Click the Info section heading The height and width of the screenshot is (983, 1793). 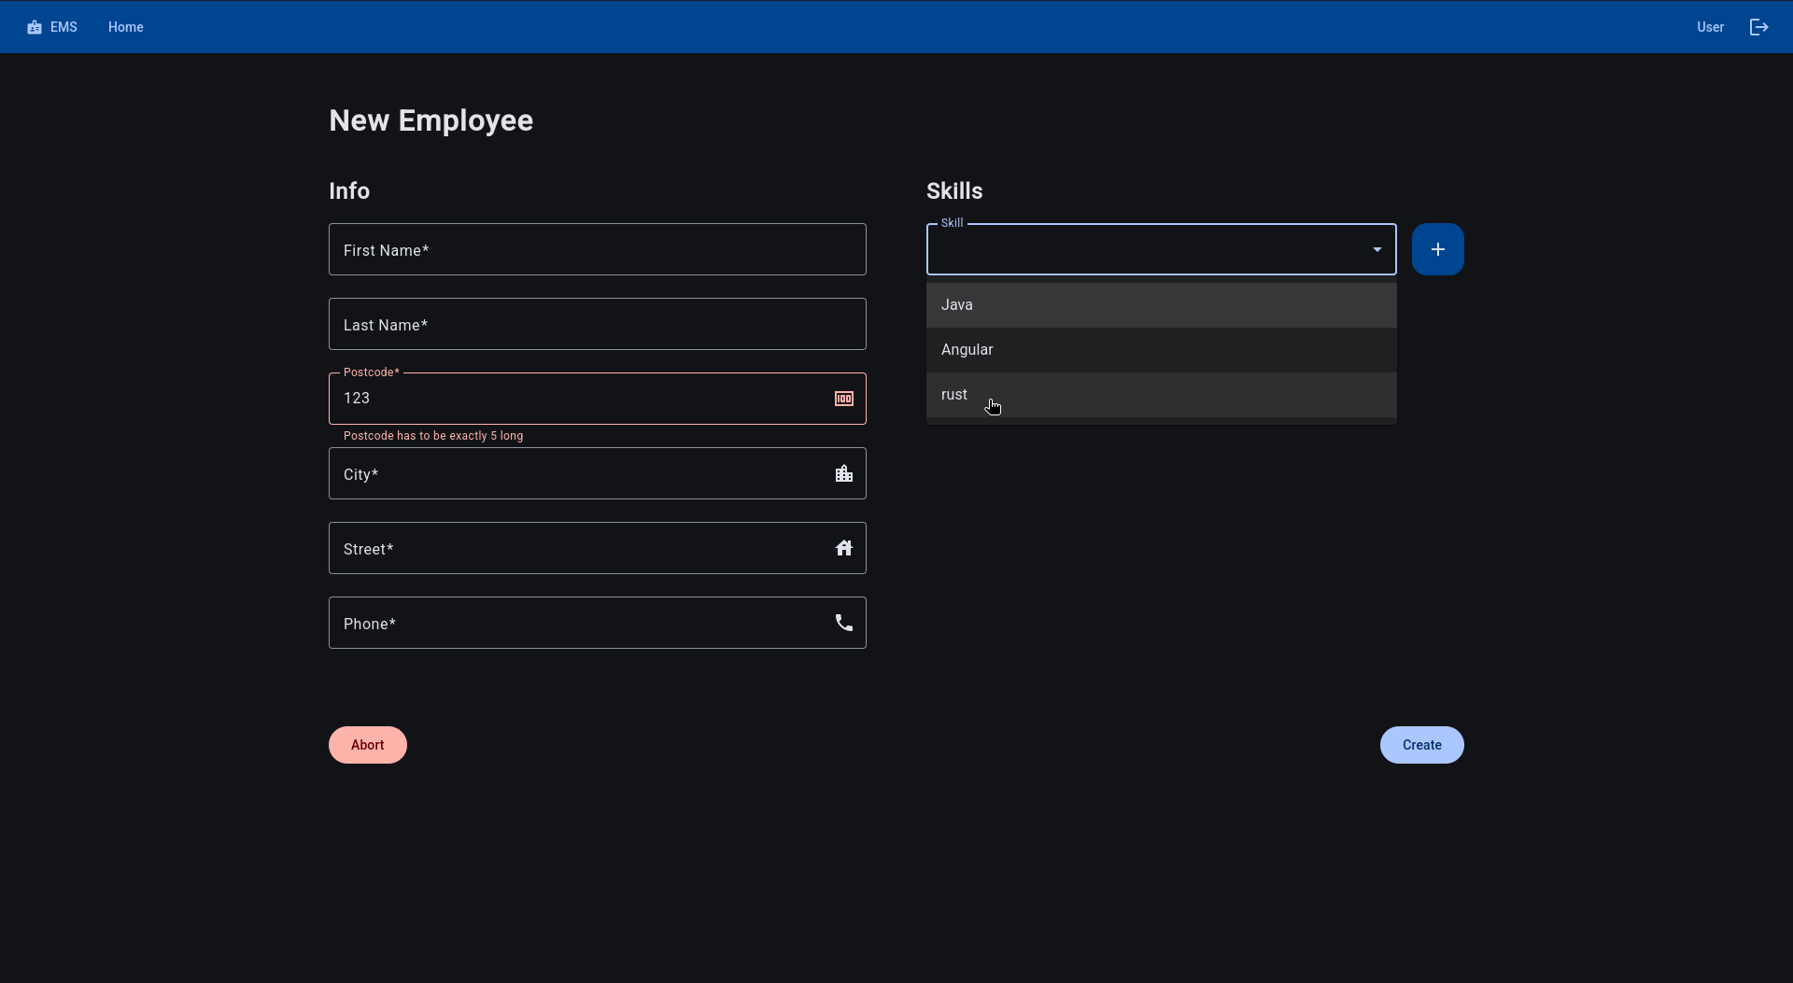click(349, 190)
